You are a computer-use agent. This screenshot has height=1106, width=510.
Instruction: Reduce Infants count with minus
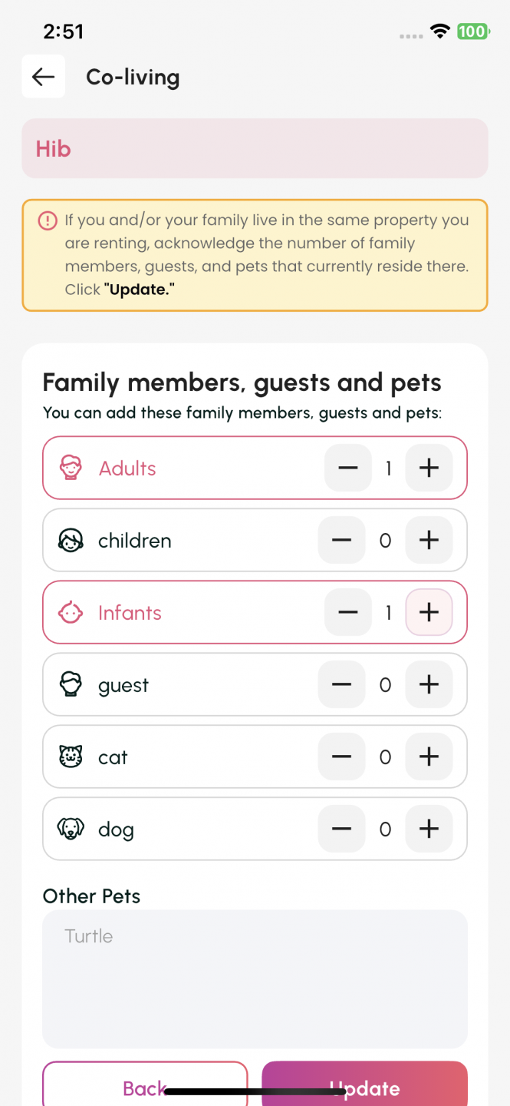coord(348,612)
